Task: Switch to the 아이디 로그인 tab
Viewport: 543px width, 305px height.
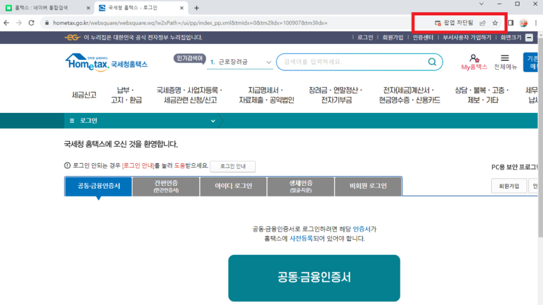Action: point(233,186)
